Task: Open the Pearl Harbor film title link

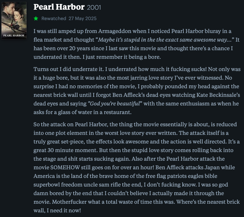Action: (59, 7)
